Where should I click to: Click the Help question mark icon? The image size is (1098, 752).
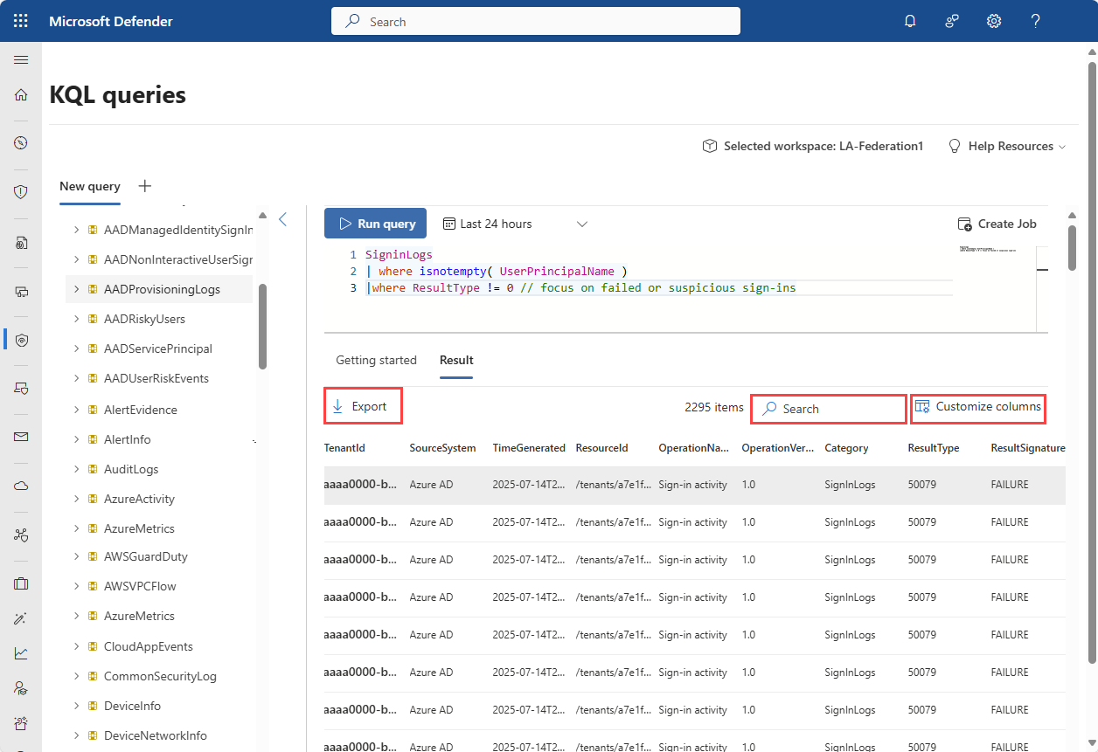1035,21
